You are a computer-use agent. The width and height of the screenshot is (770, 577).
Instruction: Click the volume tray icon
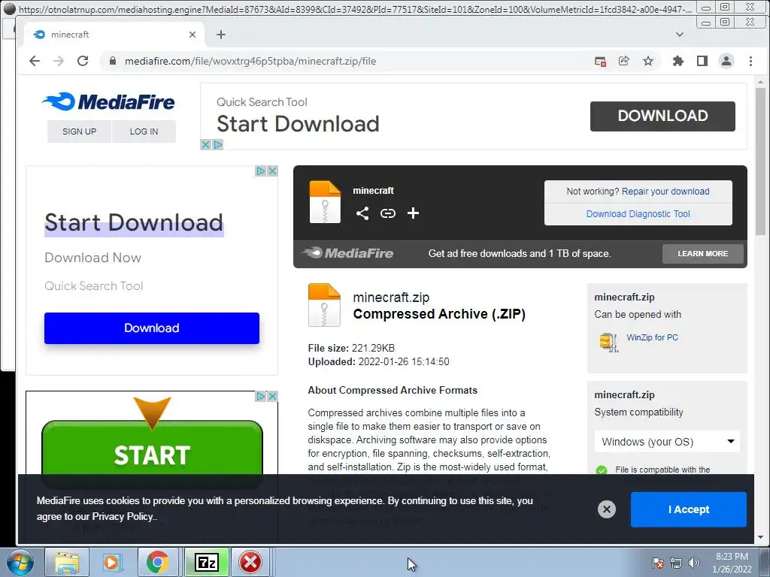(694, 563)
